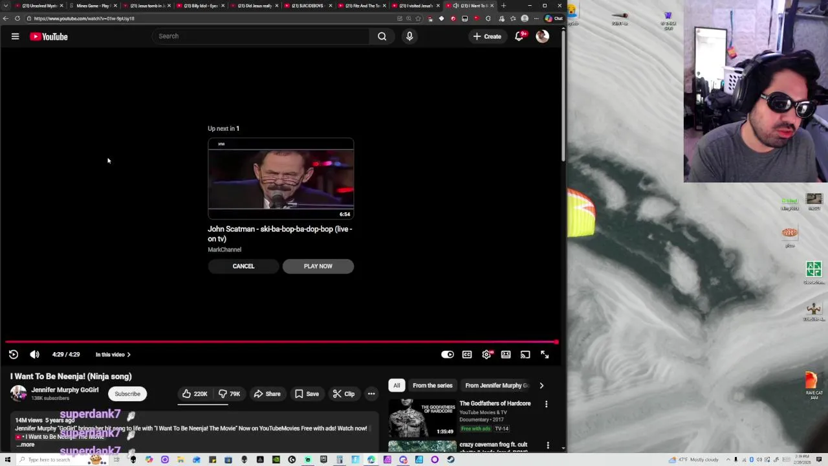Open the Copilot Chat button in browser
Screen dimensions: 828x466
[x=554, y=18]
